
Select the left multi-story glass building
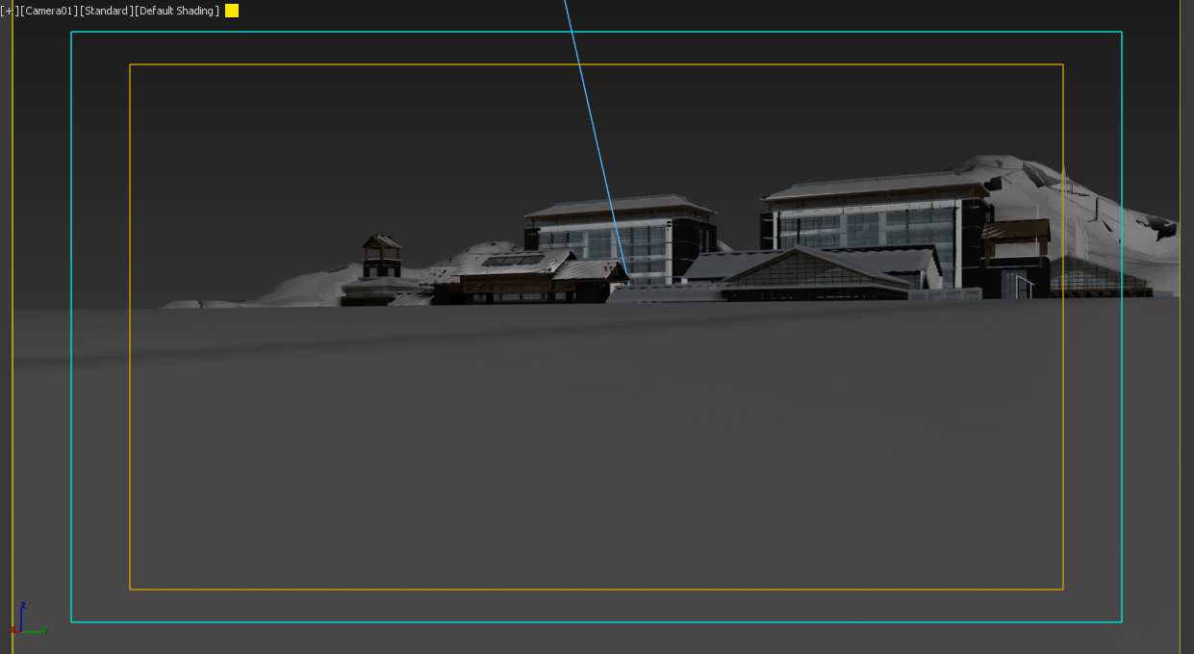622,231
